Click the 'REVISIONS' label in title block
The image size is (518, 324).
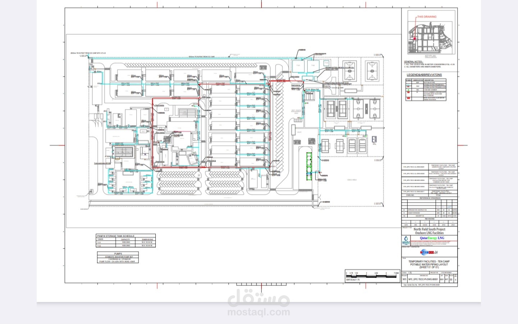430,219
